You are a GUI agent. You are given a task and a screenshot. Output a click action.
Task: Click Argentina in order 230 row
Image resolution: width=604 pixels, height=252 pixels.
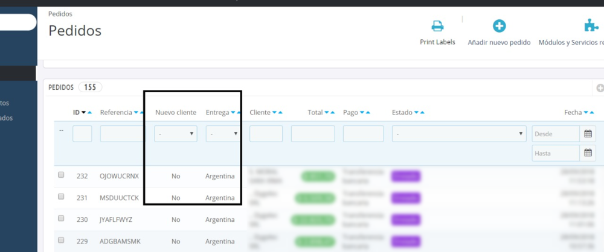click(x=220, y=219)
